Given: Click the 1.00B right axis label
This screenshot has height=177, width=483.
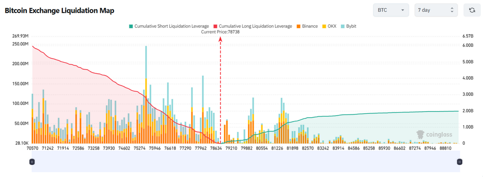Looking at the screenshot, I should 468,127.
